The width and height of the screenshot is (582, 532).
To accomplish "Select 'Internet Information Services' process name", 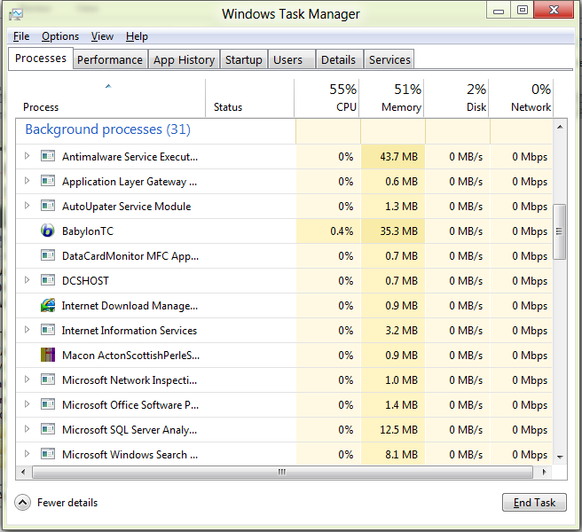I will 130,331.
